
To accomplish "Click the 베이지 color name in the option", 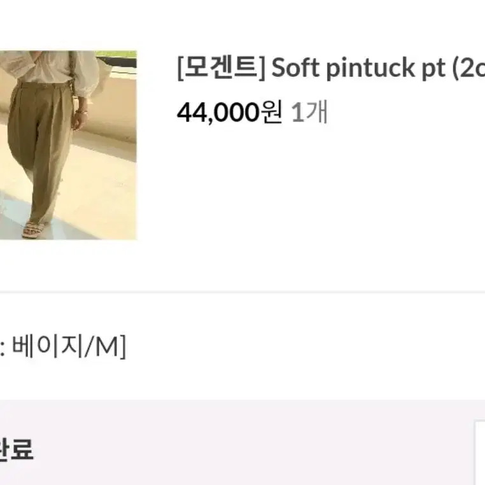I will [47, 346].
